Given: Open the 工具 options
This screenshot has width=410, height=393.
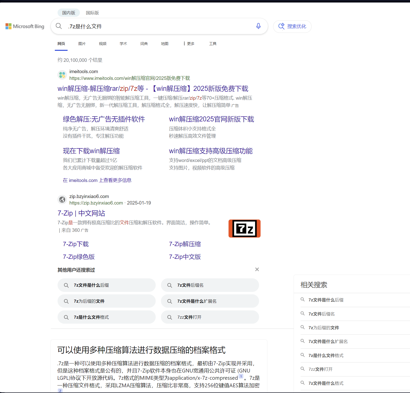Looking at the screenshot, I should pyautogui.click(x=213, y=43).
